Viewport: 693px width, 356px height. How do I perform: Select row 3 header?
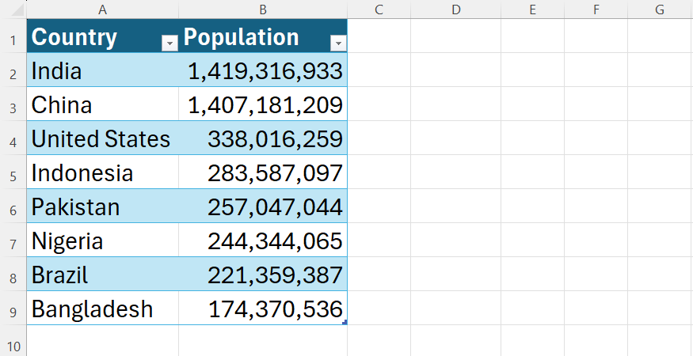tap(13, 104)
